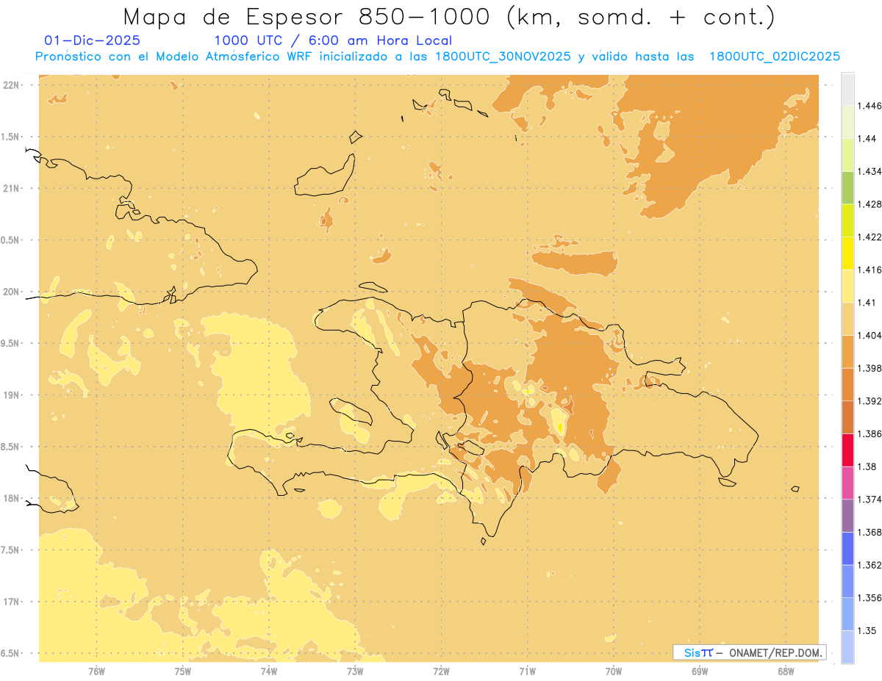882x681 pixels.
Task: Click the color bar value '1.386'
Action: pyautogui.click(x=869, y=433)
